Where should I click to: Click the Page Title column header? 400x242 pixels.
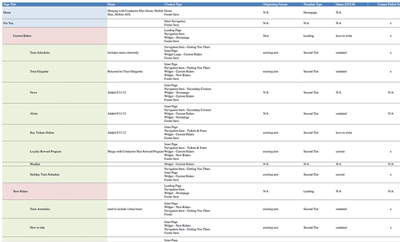[x=10, y=4]
